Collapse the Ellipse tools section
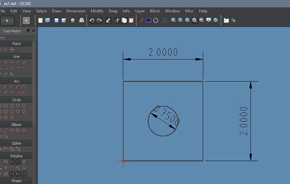290x184 pixels. click(x=16, y=125)
